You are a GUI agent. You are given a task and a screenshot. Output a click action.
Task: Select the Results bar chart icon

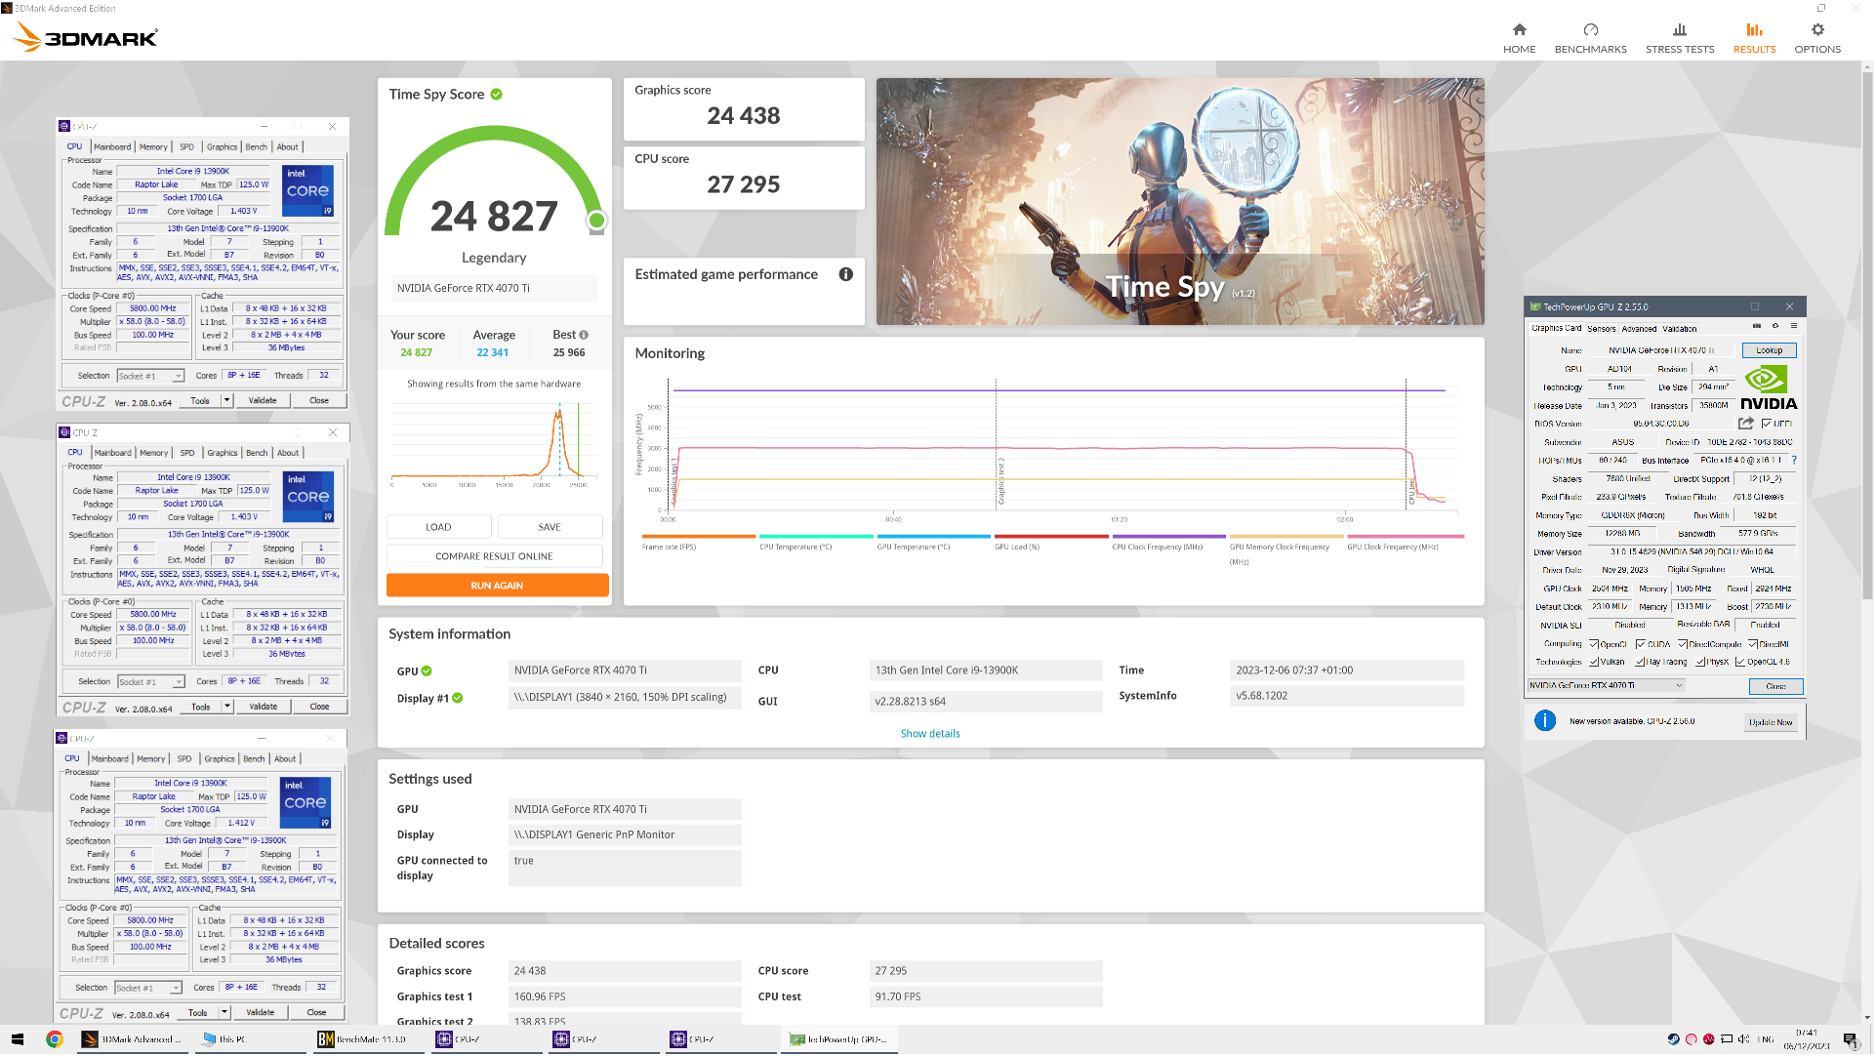point(1756,30)
